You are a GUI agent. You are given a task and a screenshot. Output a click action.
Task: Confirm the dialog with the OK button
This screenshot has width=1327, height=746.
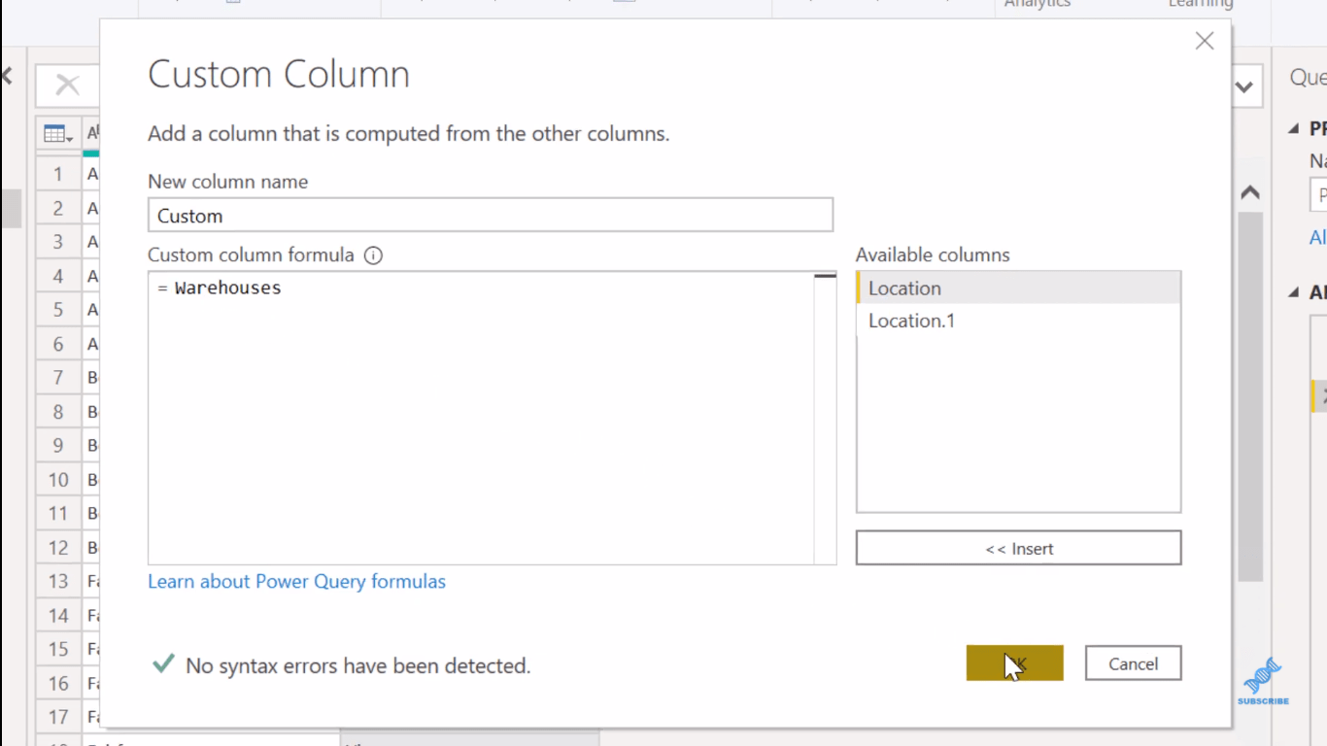point(1014,663)
